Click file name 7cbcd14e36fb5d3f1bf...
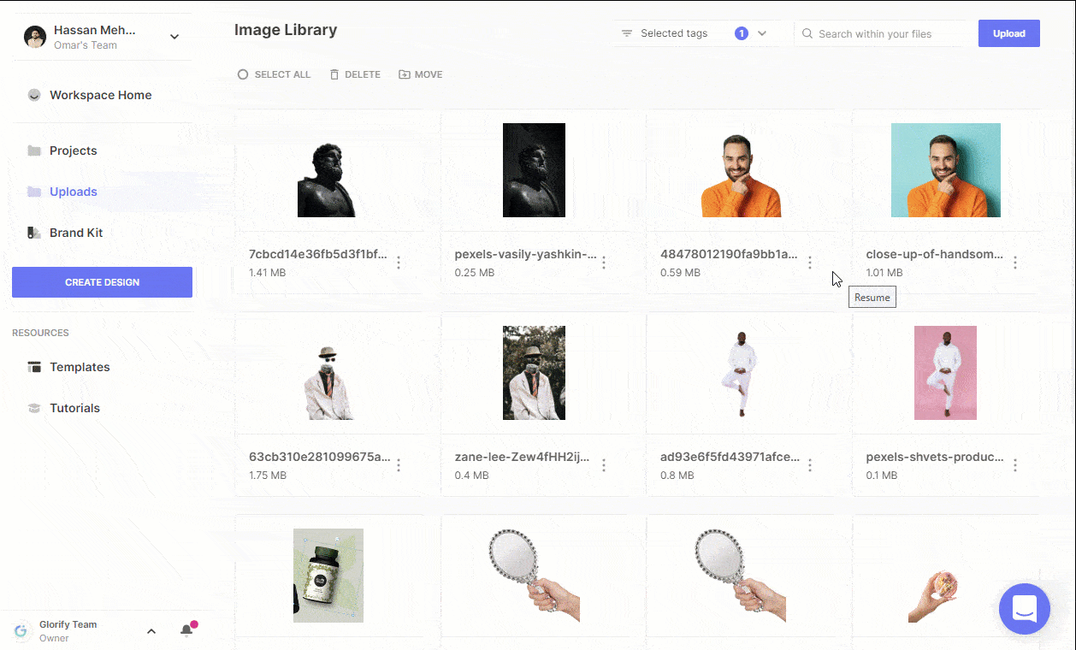 pyautogui.click(x=318, y=254)
